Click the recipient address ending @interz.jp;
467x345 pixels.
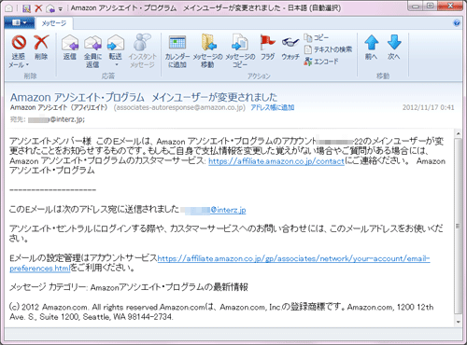pyautogui.click(x=56, y=119)
